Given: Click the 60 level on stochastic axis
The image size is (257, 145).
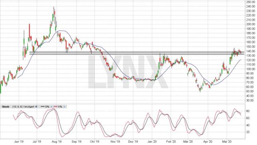Looking at the screenshot, I should pyautogui.click(x=248, y=118).
